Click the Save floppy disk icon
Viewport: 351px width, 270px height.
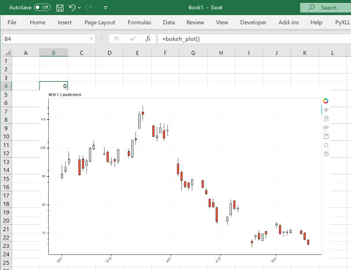point(60,8)
